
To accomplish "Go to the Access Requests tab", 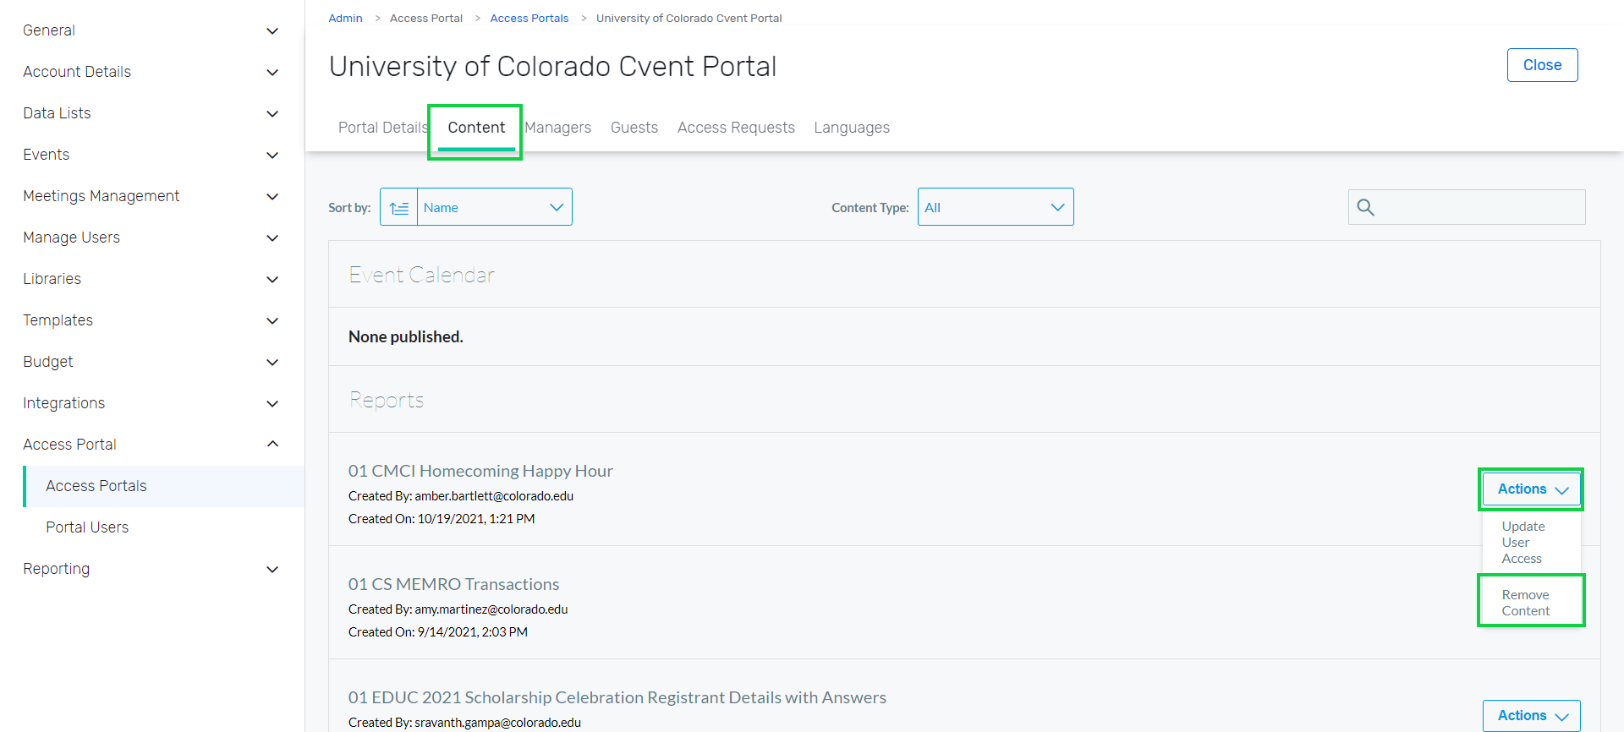I will click(x=736, y=128).
